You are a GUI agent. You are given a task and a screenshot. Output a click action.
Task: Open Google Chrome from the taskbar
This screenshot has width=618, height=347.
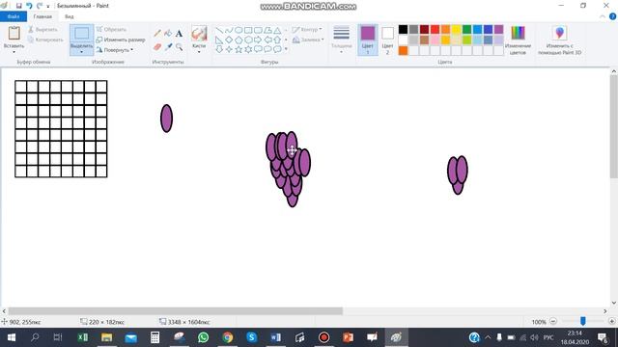pos(228,337)
